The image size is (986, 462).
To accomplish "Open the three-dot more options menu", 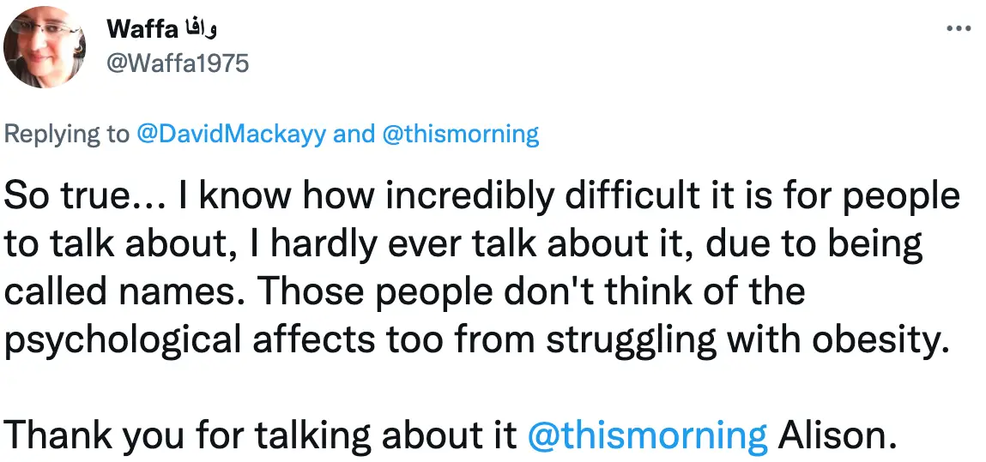I will [958, 28].
